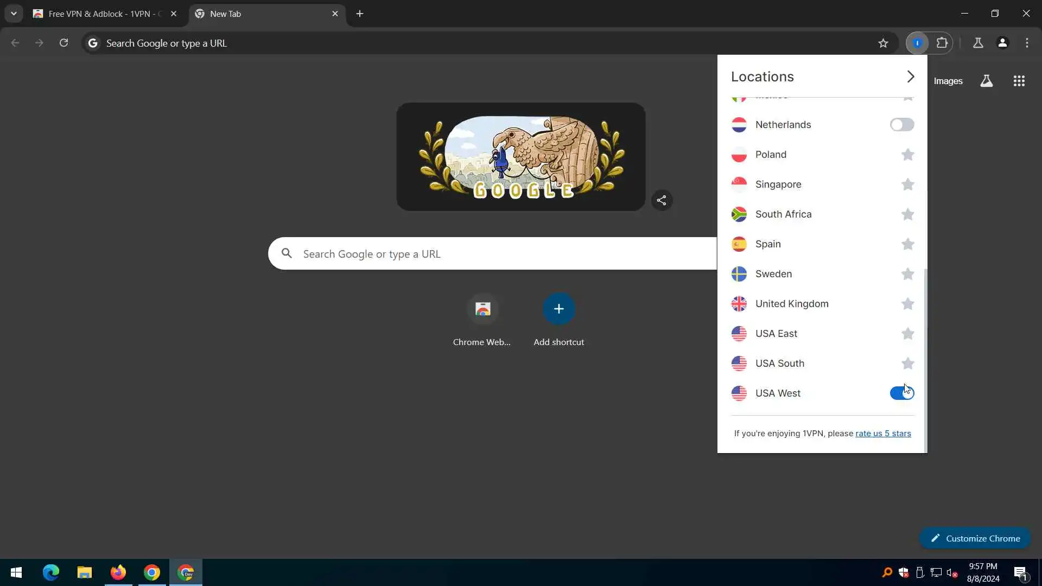Enable the Netherlands VPN toggle

coord(901,125)
